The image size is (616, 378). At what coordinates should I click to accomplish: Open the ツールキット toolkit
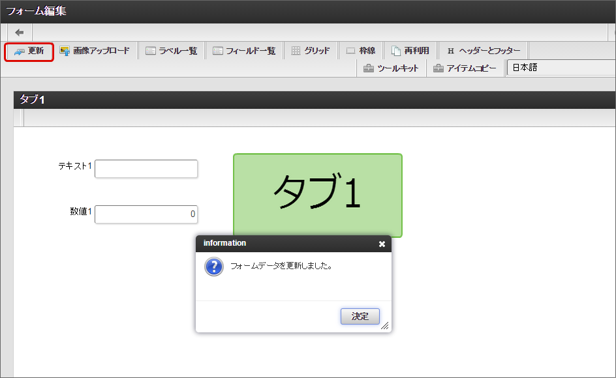point(391,67)
